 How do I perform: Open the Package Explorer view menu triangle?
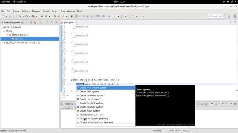(x=47, y=22)
